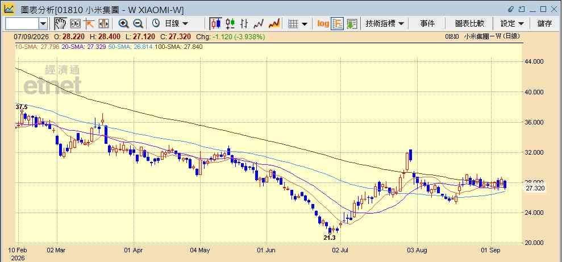
Task: Toggle the log scale
Action: click(x=323, y=24)
